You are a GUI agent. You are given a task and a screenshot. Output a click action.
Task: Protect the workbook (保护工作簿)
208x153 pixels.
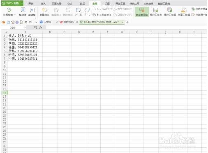(x=170, y=12)
